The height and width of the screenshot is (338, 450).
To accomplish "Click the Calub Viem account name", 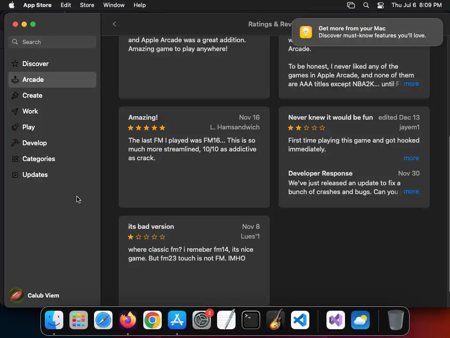I will pos(44,295).
